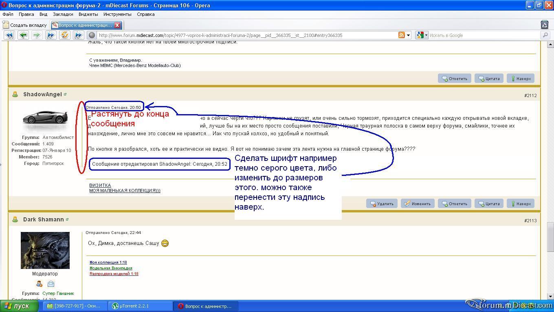Open the Вид menu
The height and width of the screenshot is (312, 554).
44,14
